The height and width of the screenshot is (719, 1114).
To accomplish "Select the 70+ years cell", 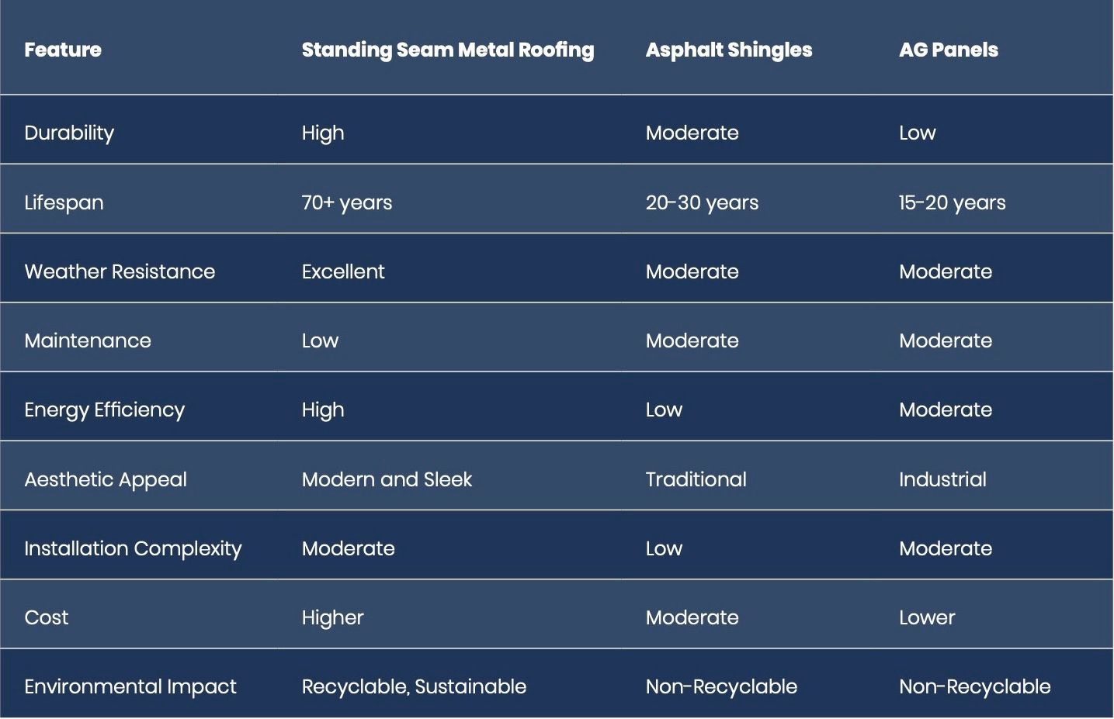I will tap(347, 203).
